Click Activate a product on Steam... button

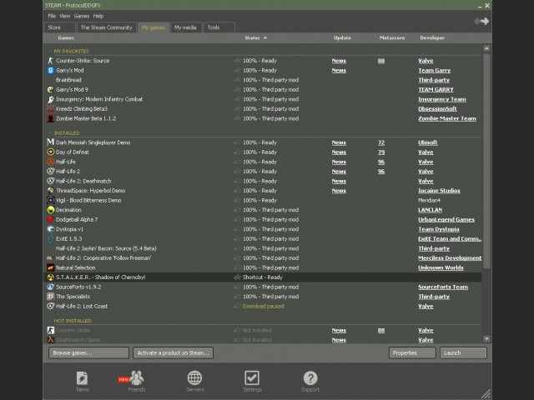173,352
